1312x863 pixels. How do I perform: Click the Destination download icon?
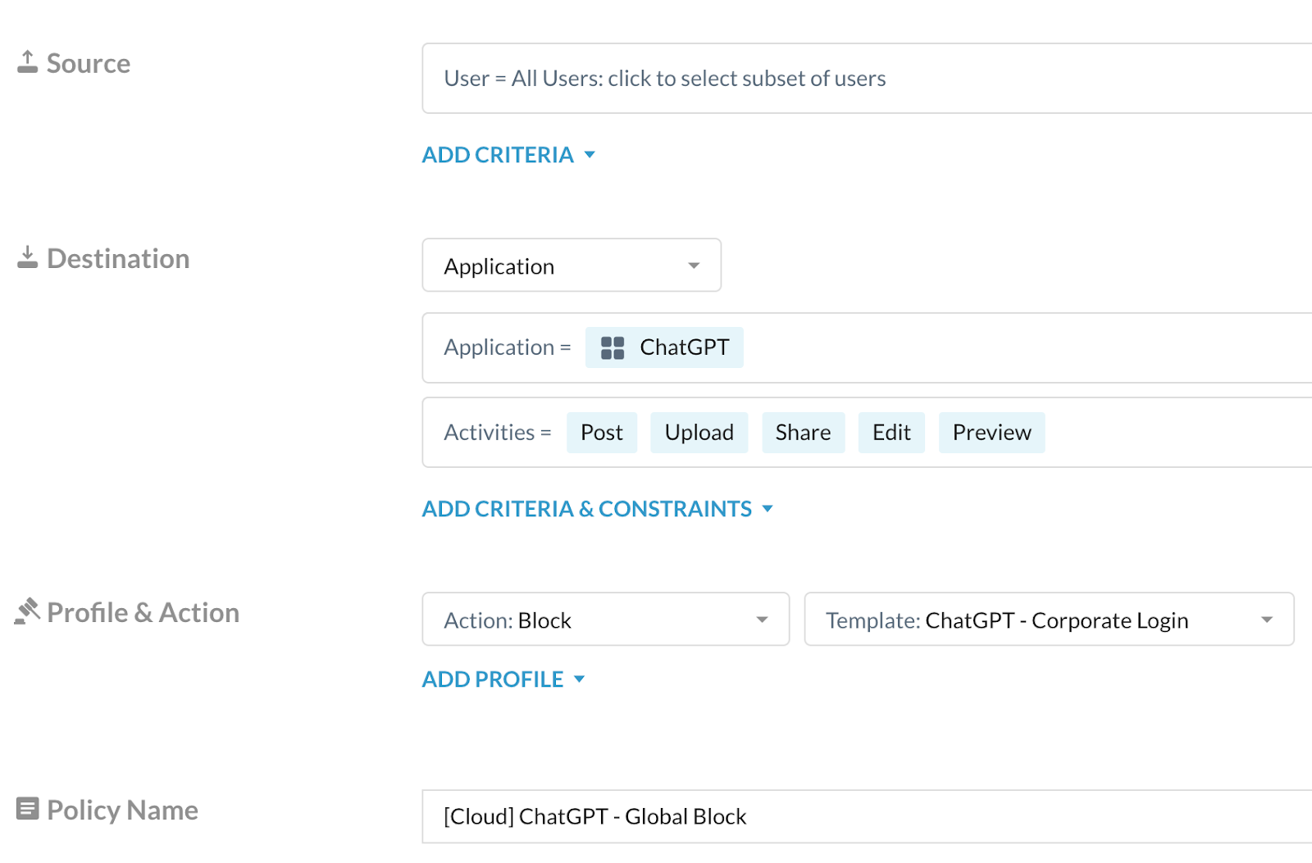(27, 257)
